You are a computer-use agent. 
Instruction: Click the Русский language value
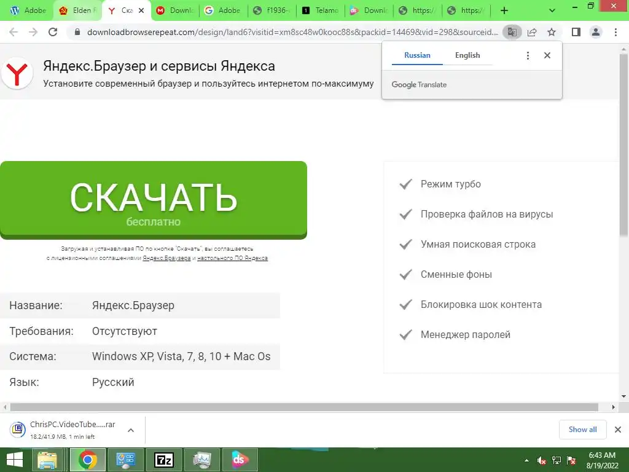pyautogui.click(x=113, y=382)
